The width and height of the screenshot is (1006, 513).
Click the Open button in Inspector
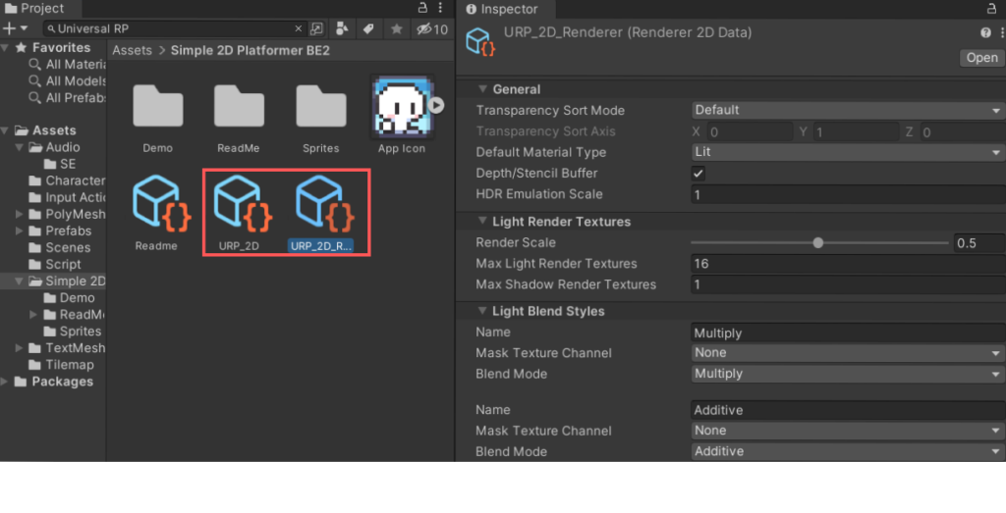coord(981,58)
